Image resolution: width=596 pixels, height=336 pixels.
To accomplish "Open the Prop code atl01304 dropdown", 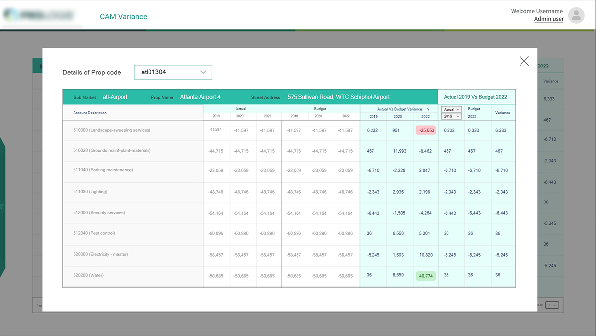I will pyautogui.click(x=173, y=72).
